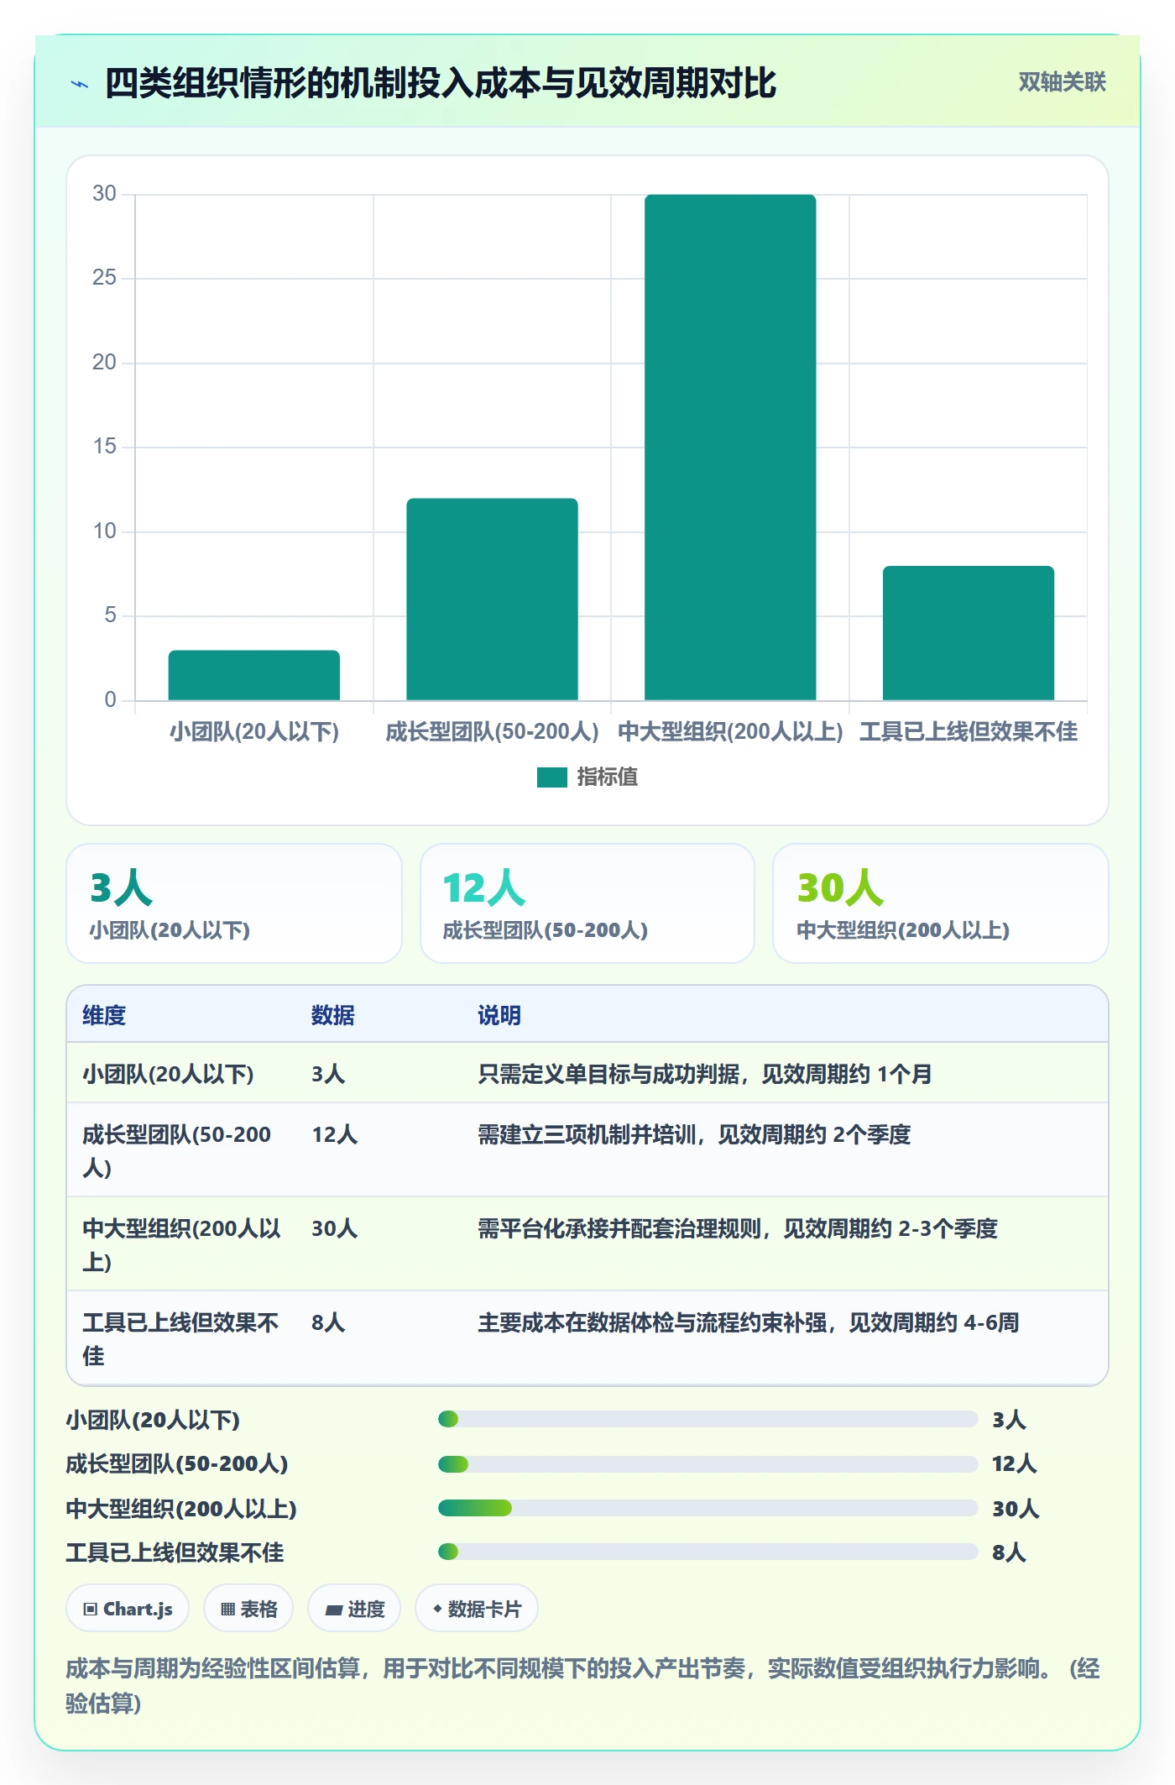
Task: Click table cell 需建立三项机制并培训
Action: [x=694, y=1134]
